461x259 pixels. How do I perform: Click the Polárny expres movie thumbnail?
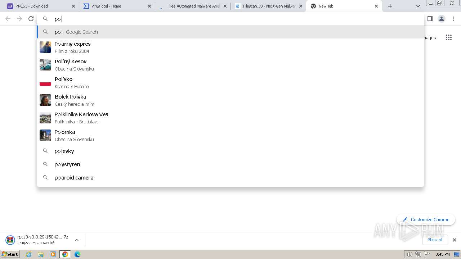(45, 47)
